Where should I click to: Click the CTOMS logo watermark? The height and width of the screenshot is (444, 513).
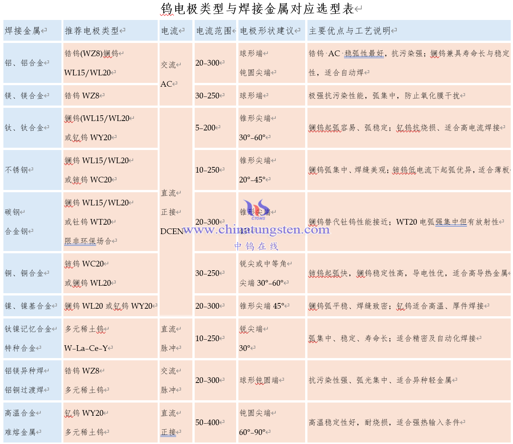click(x=256, y=209)
